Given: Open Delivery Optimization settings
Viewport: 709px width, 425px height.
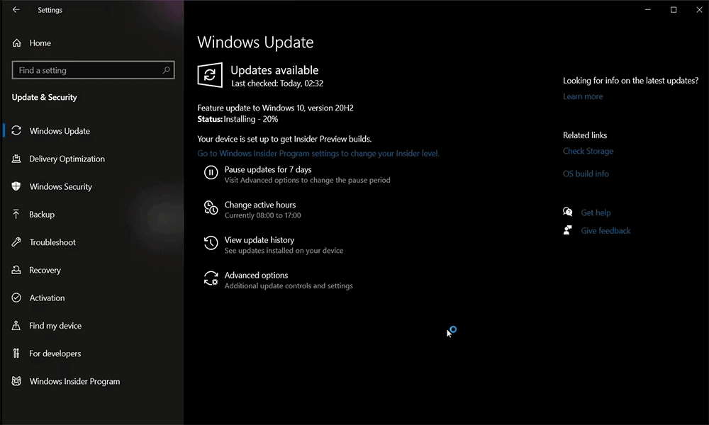Looking at the screenshot, I should (x=67, y=159).
